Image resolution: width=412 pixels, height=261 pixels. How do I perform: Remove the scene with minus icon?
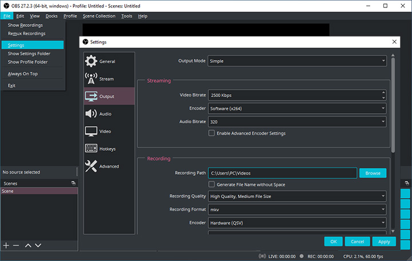(16, 245)
